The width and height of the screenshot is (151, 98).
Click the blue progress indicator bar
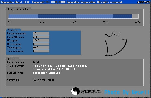(x=73, y=16)
